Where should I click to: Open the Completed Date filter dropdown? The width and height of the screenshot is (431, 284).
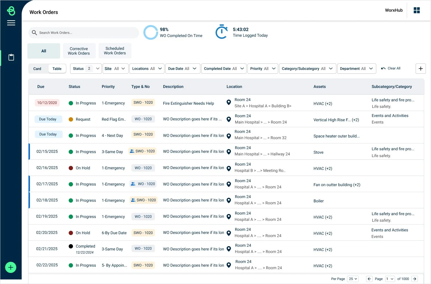[x=224, y=69]
